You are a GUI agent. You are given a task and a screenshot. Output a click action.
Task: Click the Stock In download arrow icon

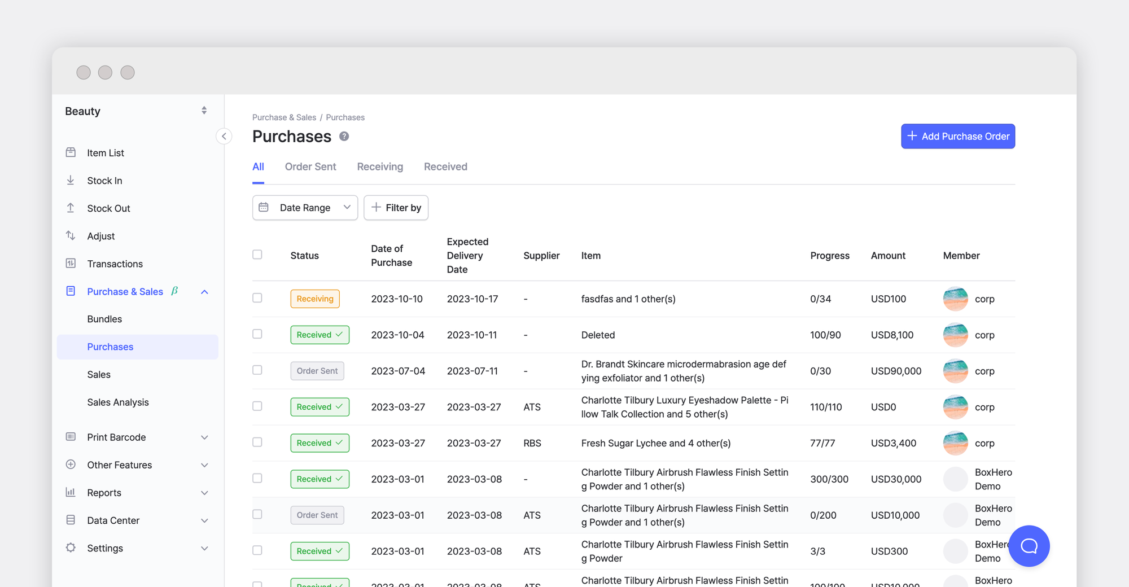point(71,180)
